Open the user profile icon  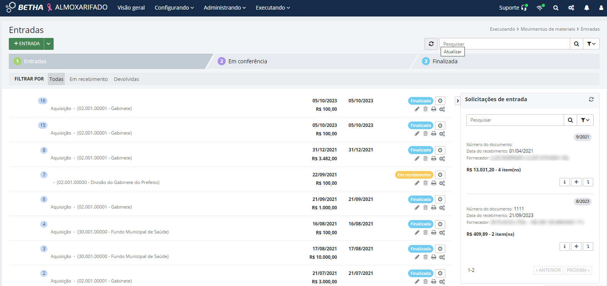[601, 8]
